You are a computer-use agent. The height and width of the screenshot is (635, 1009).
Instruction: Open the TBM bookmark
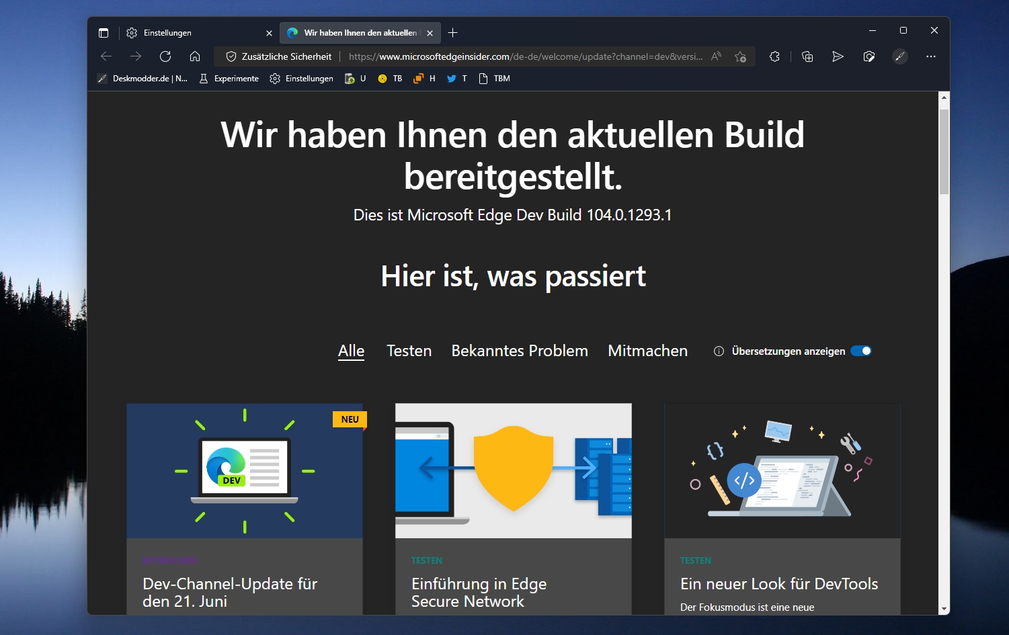(494, 79)
